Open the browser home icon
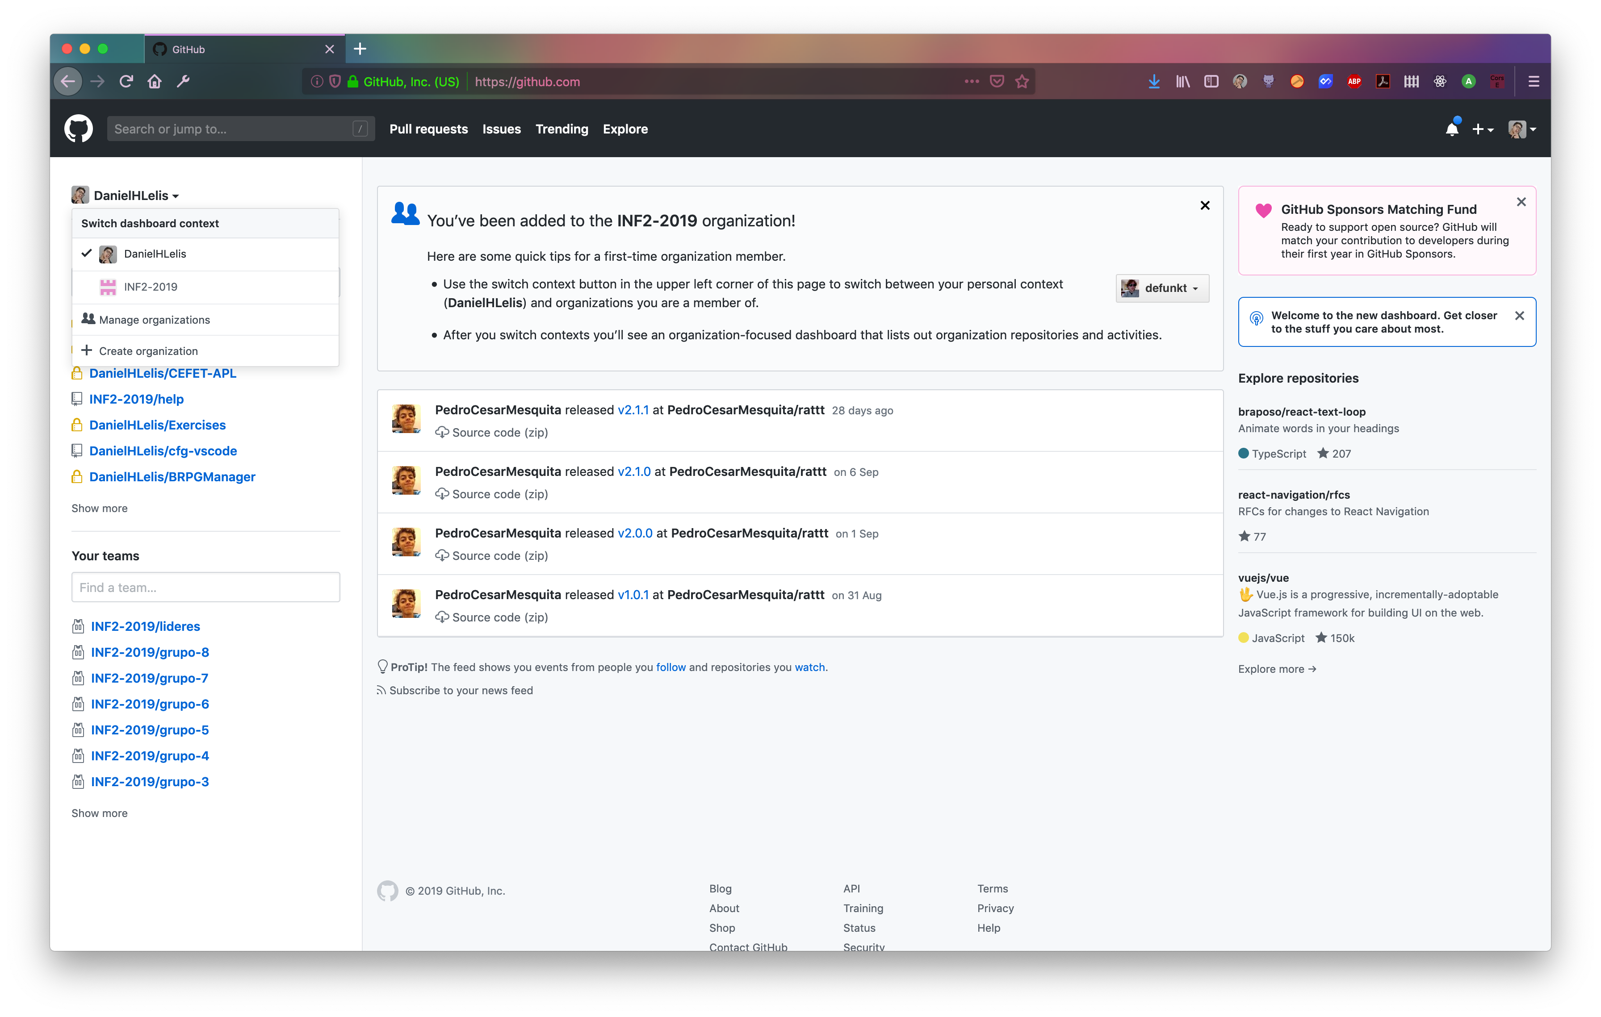The width and height of the screenshot is (1601, 1017). tap(155, 82)
